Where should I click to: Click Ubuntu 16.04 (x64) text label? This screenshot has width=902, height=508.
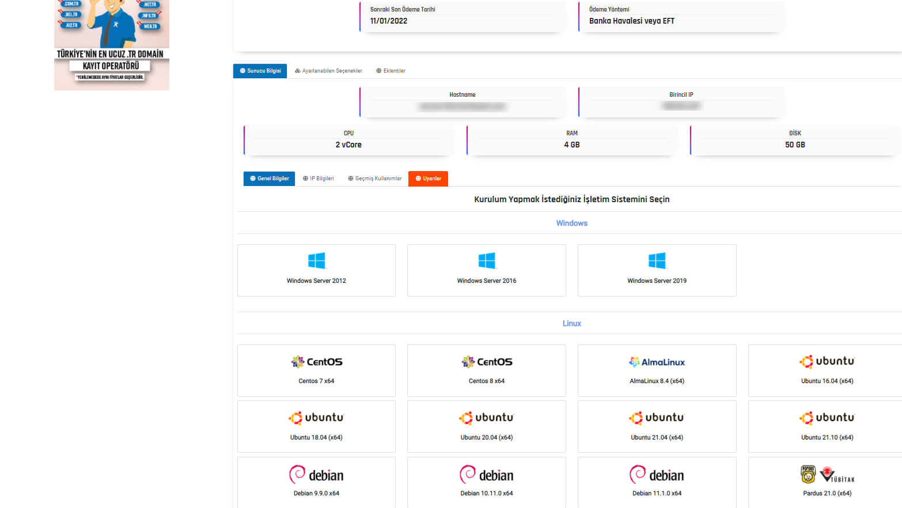click(x=827, y=381)
